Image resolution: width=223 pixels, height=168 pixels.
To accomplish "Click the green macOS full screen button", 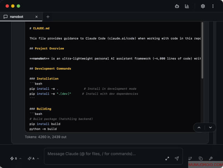I will coord(18,6).
